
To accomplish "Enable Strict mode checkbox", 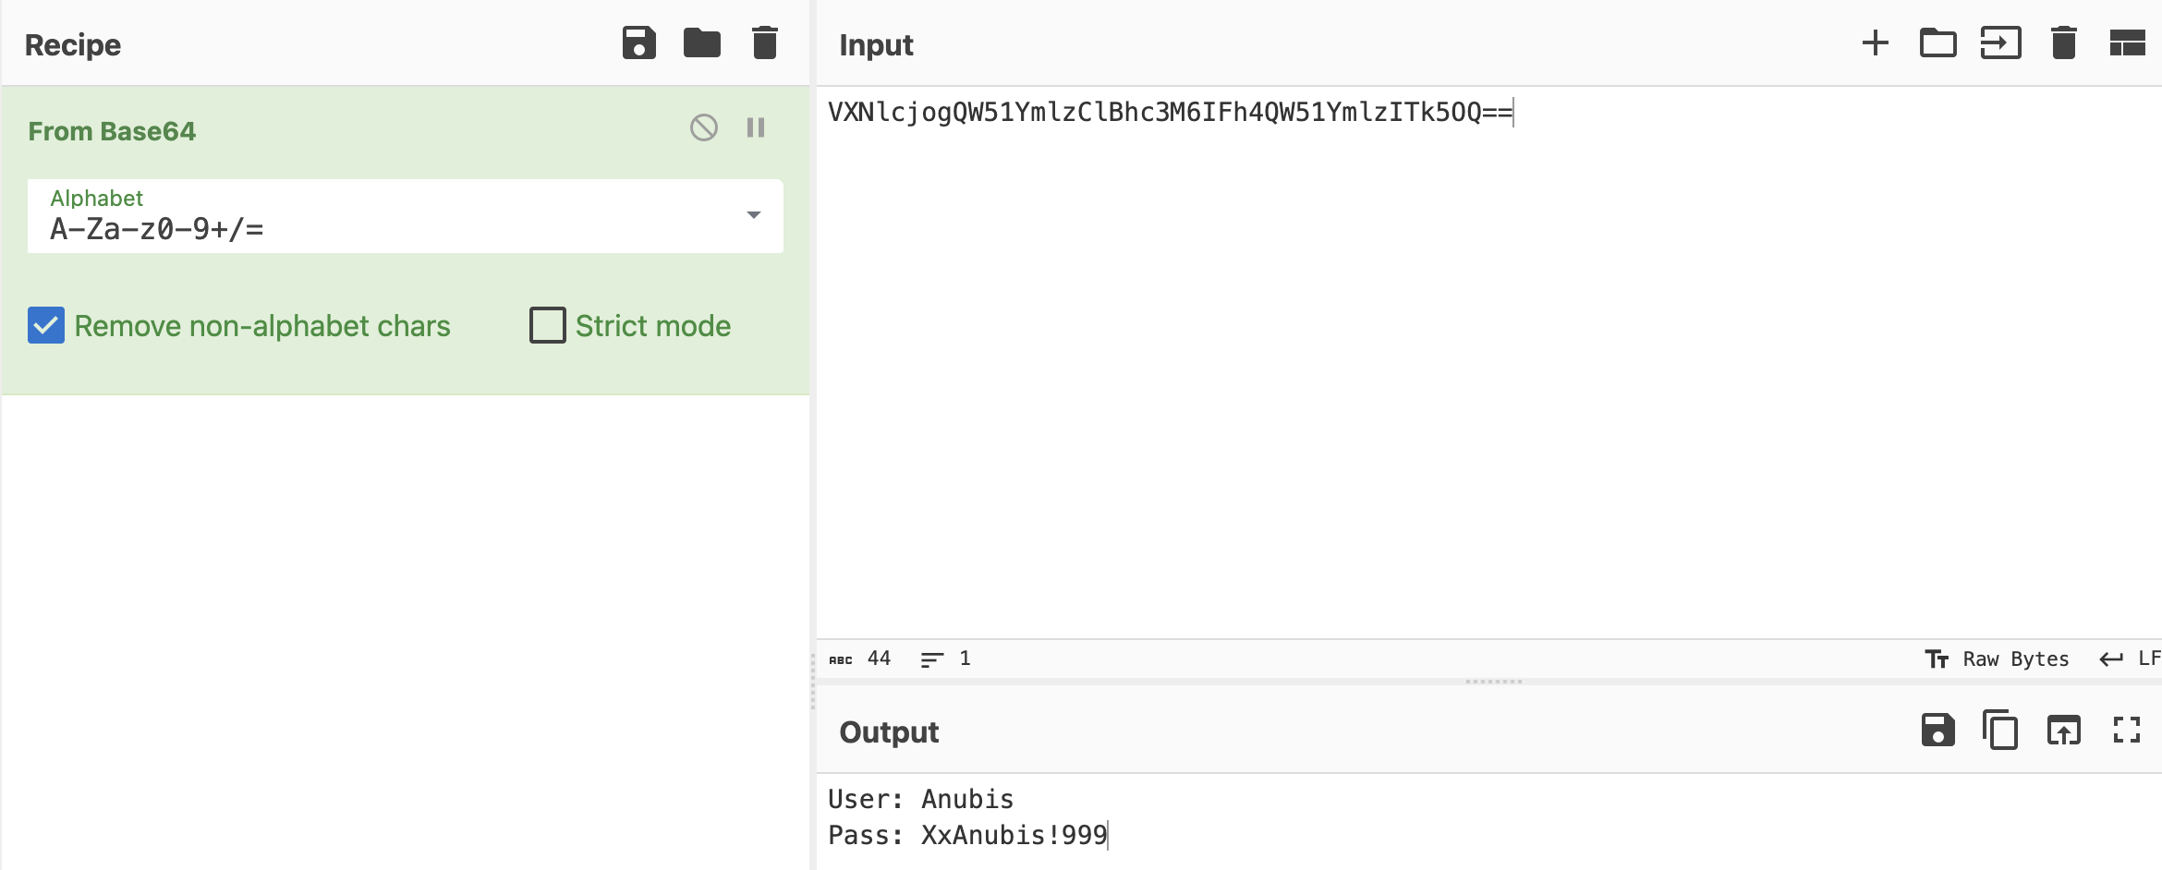I will pyautogui.click(x=547, y=325).
